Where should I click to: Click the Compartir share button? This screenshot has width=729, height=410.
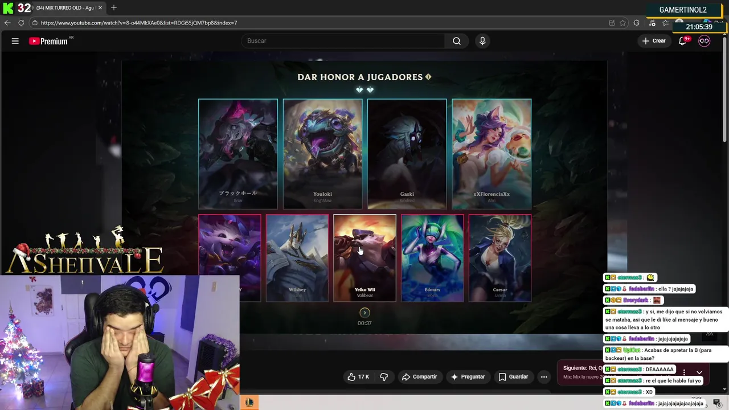(419, 377)
